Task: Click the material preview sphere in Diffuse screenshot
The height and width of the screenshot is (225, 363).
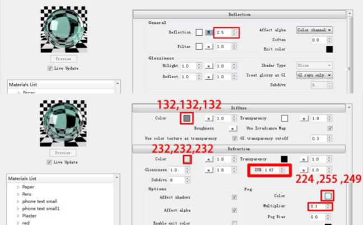Action: click(x=63, y=123)
